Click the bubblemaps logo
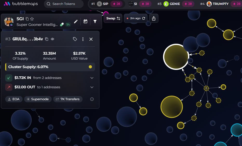 click(21, 4)
